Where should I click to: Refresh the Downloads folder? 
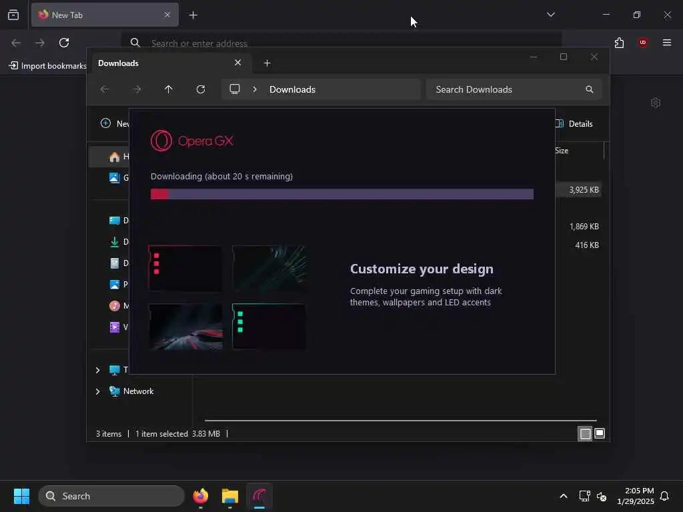point(200,89)
